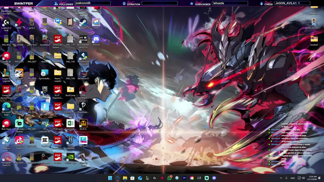Launch the NVIDIA App shortcut
The height and width of the screenshot is (182, 324).
(70, 158)
